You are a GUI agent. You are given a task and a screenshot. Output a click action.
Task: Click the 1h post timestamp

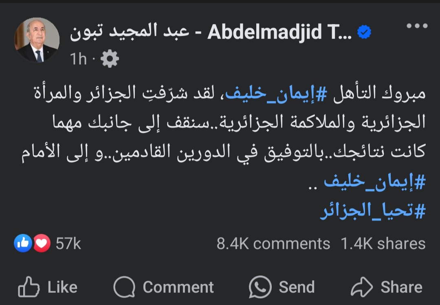coord(79,59)
